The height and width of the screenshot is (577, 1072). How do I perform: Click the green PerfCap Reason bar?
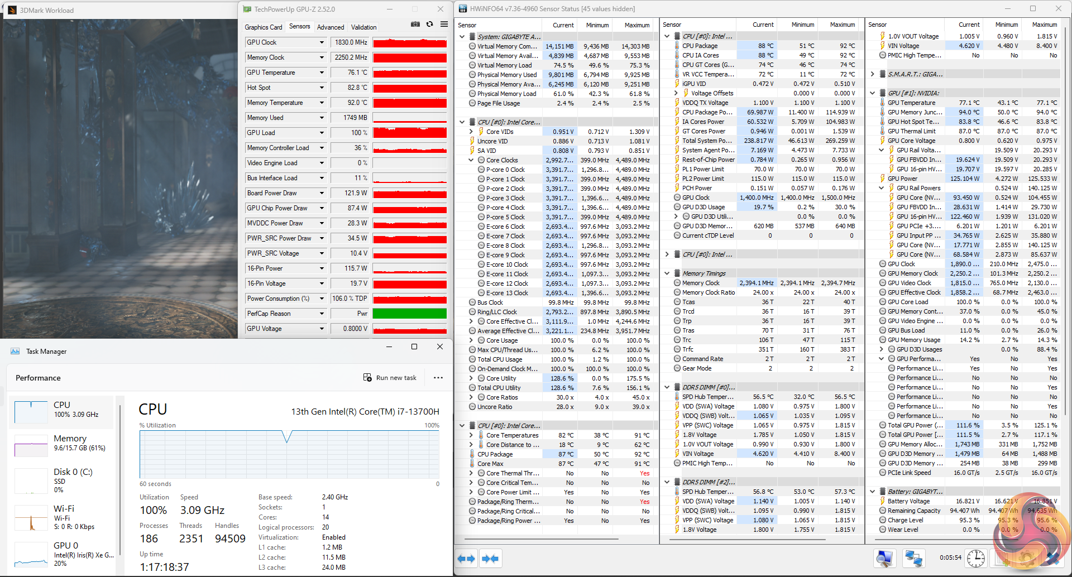click(409, 314)
